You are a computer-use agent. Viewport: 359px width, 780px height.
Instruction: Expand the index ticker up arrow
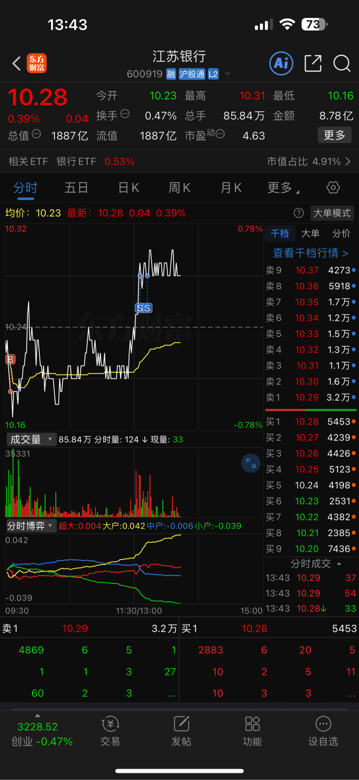point(37,715)
